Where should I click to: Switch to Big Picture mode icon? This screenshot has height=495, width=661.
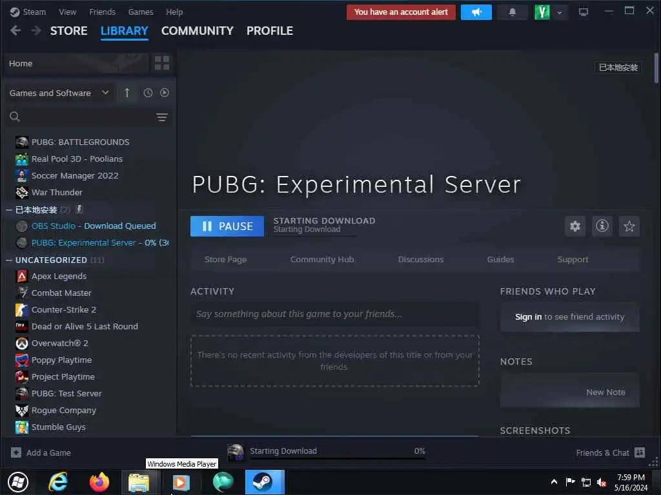[584, 12]
